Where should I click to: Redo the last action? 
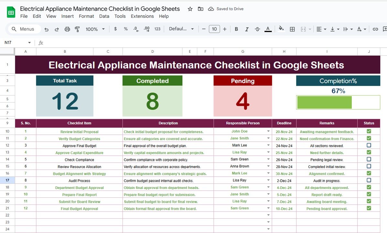pos(57,29)
